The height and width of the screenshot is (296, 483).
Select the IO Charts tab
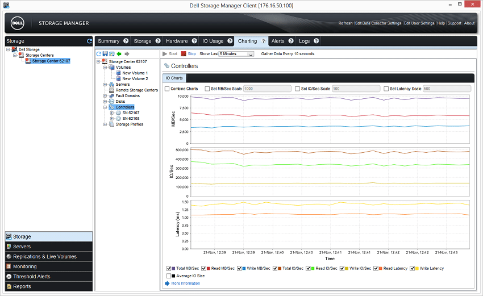174,78
